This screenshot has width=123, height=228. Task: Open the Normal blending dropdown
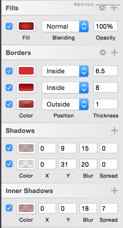[x=65, y=26]
